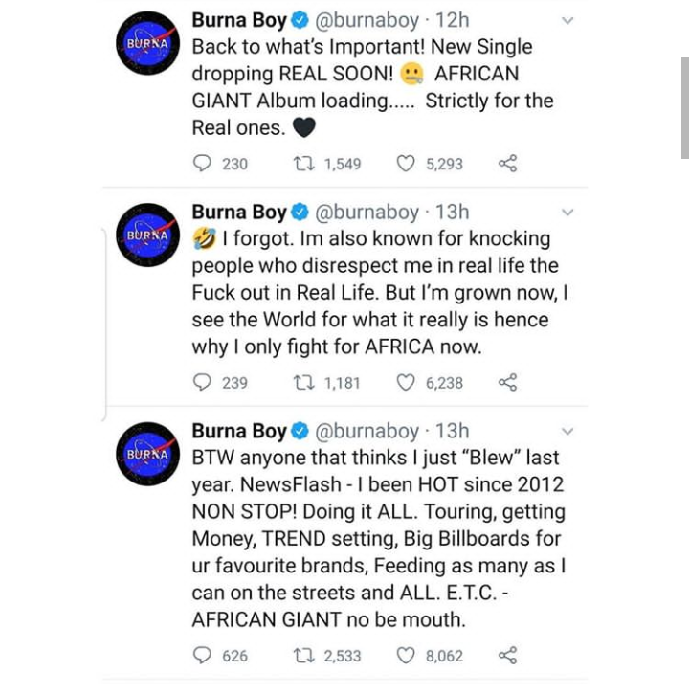
Task: Expand options menu on the 'I forgot' tweet
Action: click(x=567, y=213)
